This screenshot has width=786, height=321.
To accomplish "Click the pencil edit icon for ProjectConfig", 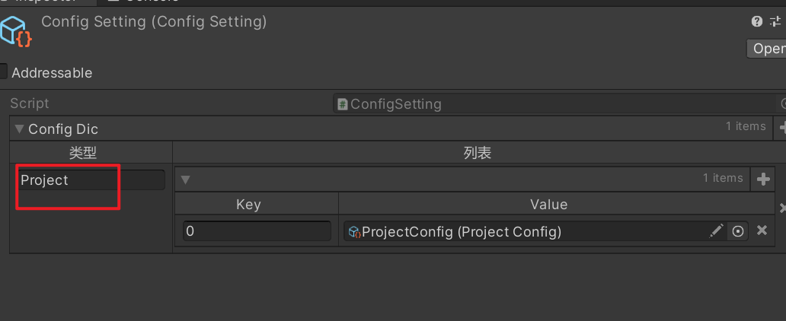I will click(717, 231).
